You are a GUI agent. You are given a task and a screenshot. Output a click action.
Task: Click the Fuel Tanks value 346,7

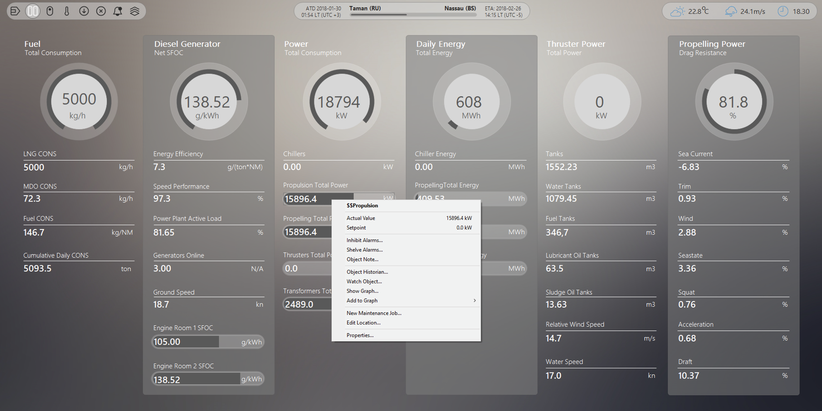[x=557, y=232]
